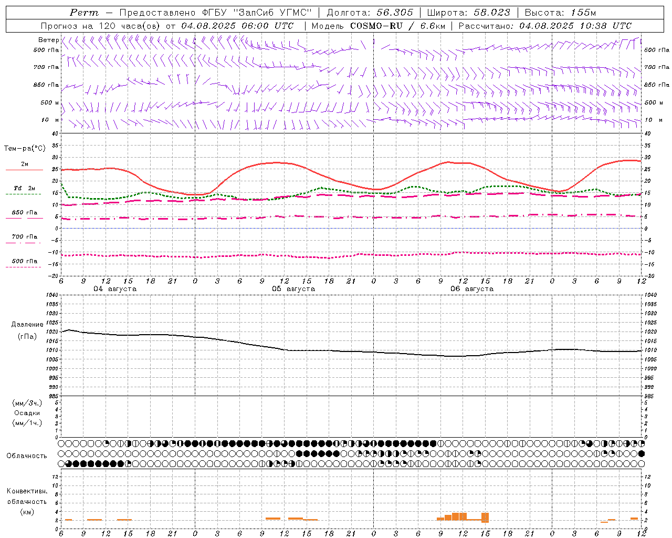Click "500 гПа" in the temperature legend
The height and width of the screenshot is (538, 672).
click(25, 261)
